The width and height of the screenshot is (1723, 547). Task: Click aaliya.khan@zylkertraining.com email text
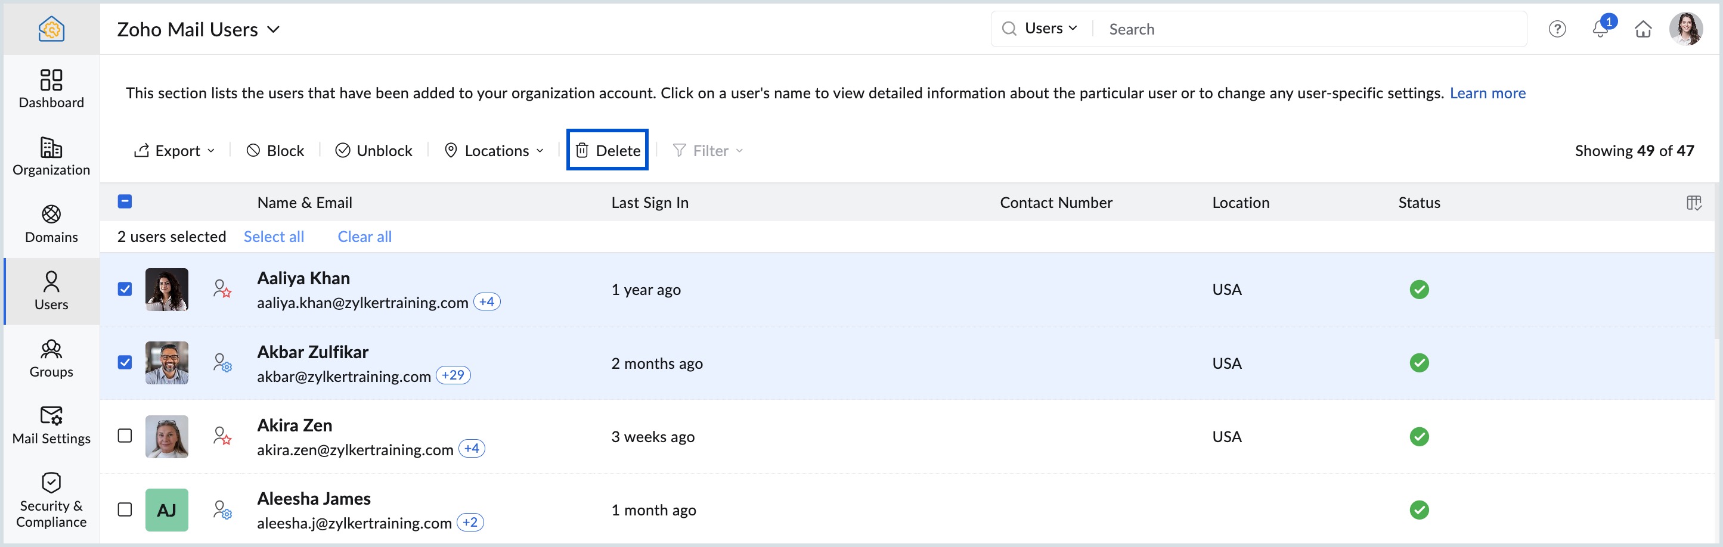coord(362,303)
